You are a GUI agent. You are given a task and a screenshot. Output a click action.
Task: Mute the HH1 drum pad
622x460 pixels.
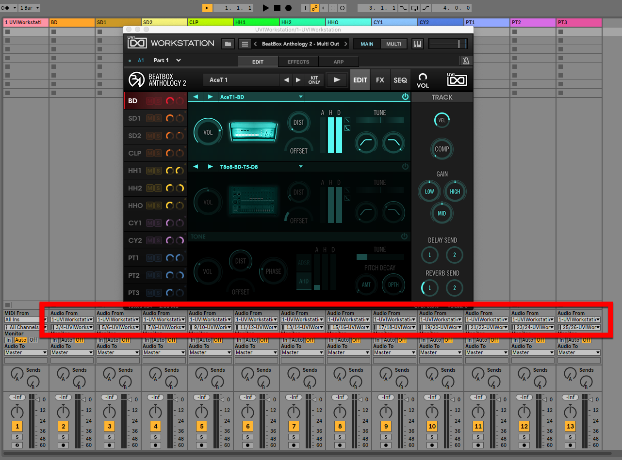click(149, 171)
